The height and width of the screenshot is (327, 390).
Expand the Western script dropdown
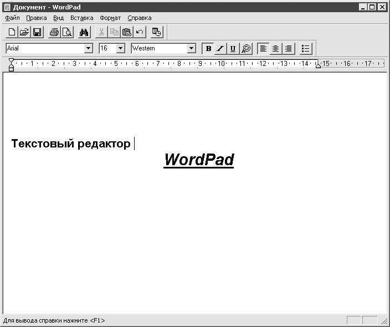192,49
